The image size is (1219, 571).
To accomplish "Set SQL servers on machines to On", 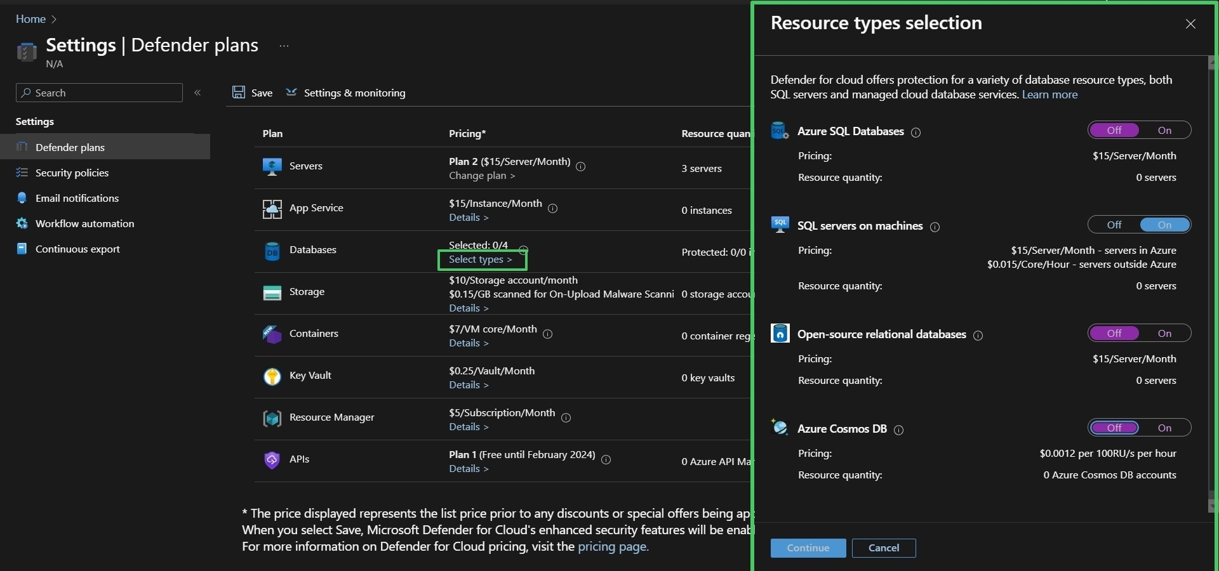I will (x=1164, y=225).
